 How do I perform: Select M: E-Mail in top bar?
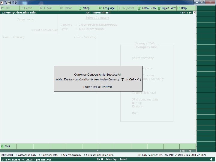pos(49,8)
